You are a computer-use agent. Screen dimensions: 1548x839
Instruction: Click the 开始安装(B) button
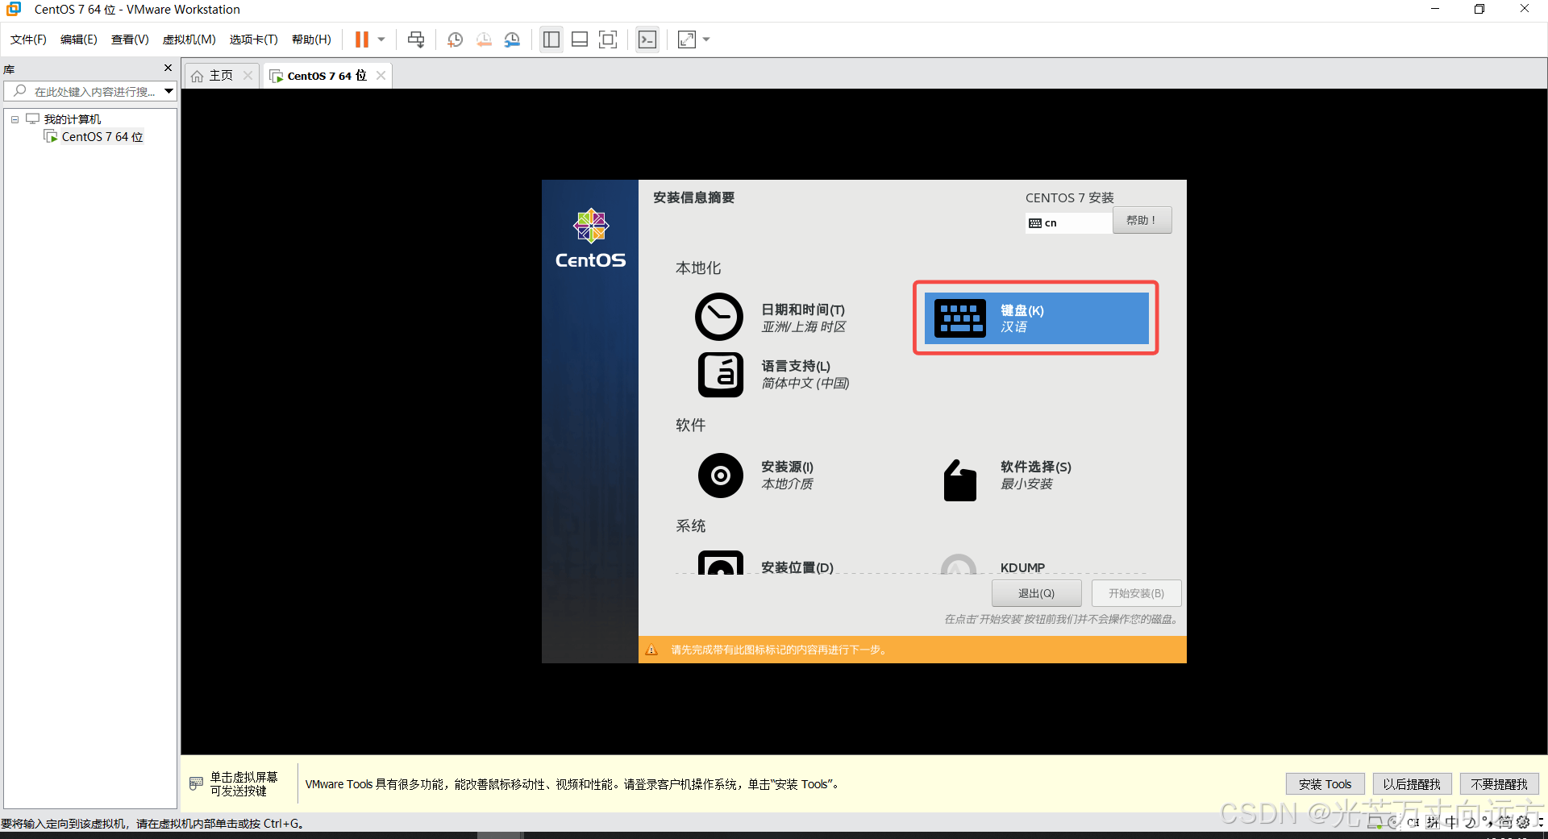point(1136,593)
